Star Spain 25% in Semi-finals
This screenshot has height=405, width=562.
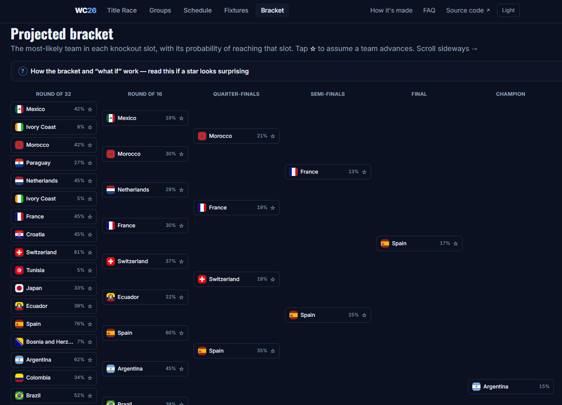click(364, 315)
